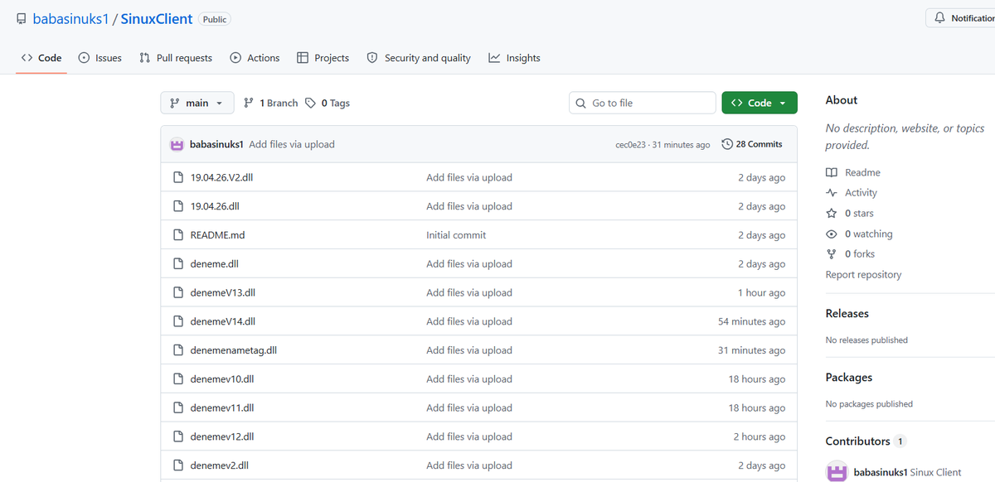This screenshot has width=995, height=482.
Task: Click the file icon beside denemev10.dll
Action: pos(177,379)
